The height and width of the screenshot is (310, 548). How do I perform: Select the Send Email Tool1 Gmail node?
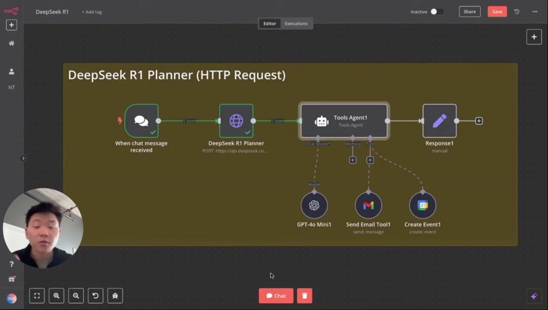point(369,205)
